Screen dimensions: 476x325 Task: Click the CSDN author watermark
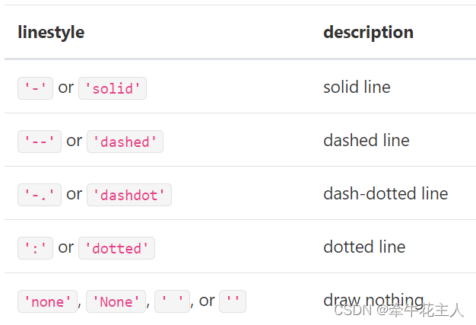pyautogui.click(x=398, y=310)
